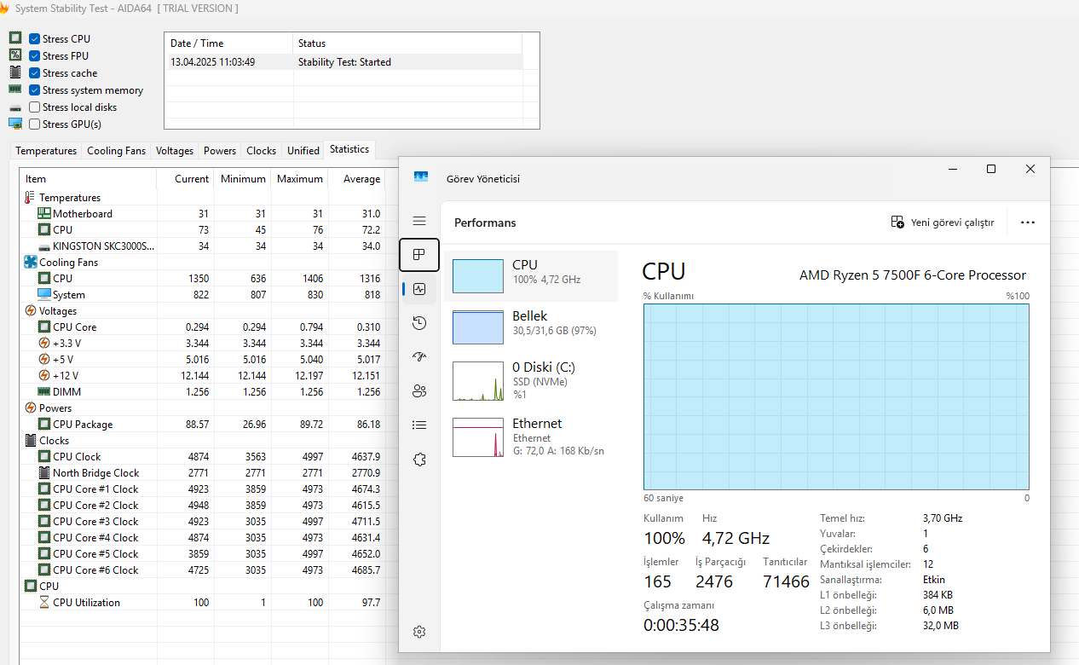Open Startup apps icon in sidebar
Viewport: 1079px width, 665px height.
click(x=419, y=357)
